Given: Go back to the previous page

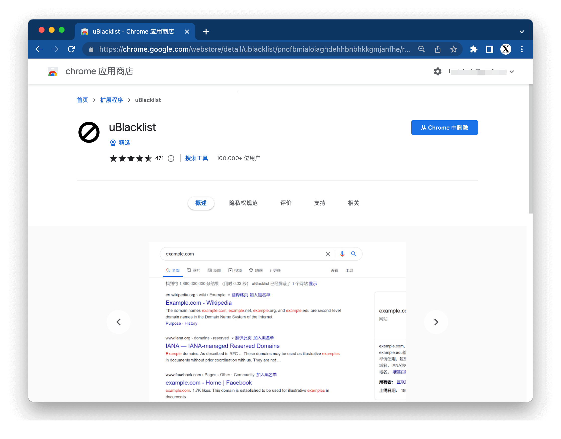Looking at the screenshot, I should click(39, 49).
